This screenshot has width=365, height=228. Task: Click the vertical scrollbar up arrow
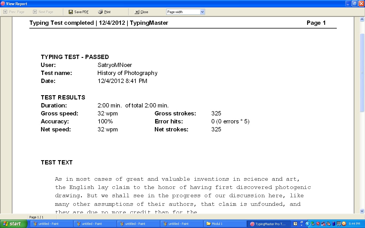pyautogui.click(x=362, y=19)
